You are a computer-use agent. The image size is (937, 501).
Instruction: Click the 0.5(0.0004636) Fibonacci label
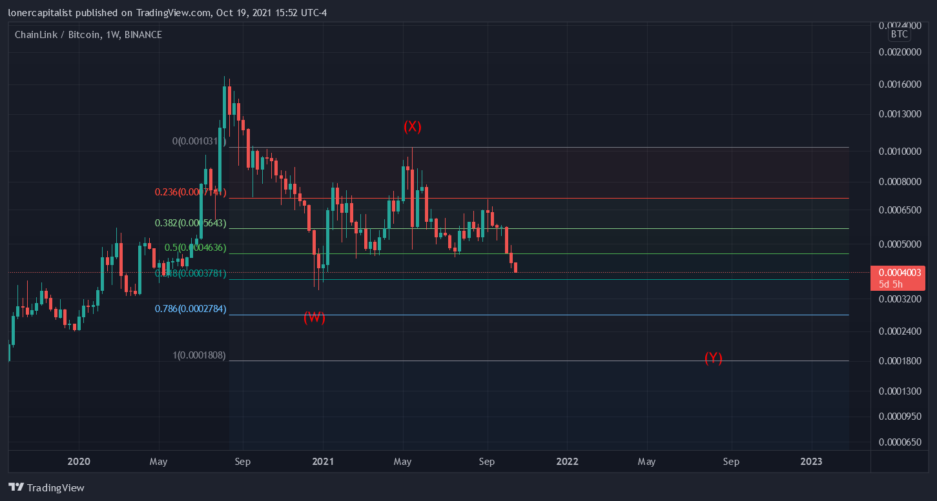tap(195, 248)
